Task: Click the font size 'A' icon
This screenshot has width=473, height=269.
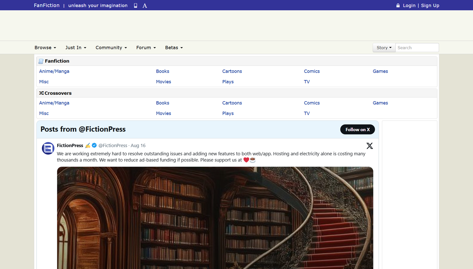Action: coord(145,6)
